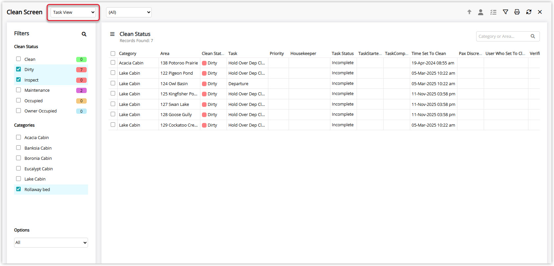Select the 122 Pigeon Pond row checkbox
This screenshot has height=266, width=554.
point(113,73)
